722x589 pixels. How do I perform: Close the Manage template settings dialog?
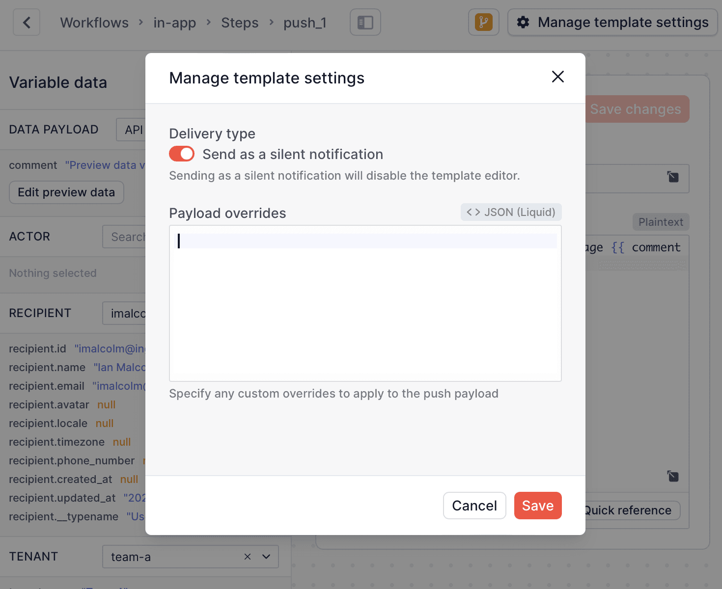[558, 77]
